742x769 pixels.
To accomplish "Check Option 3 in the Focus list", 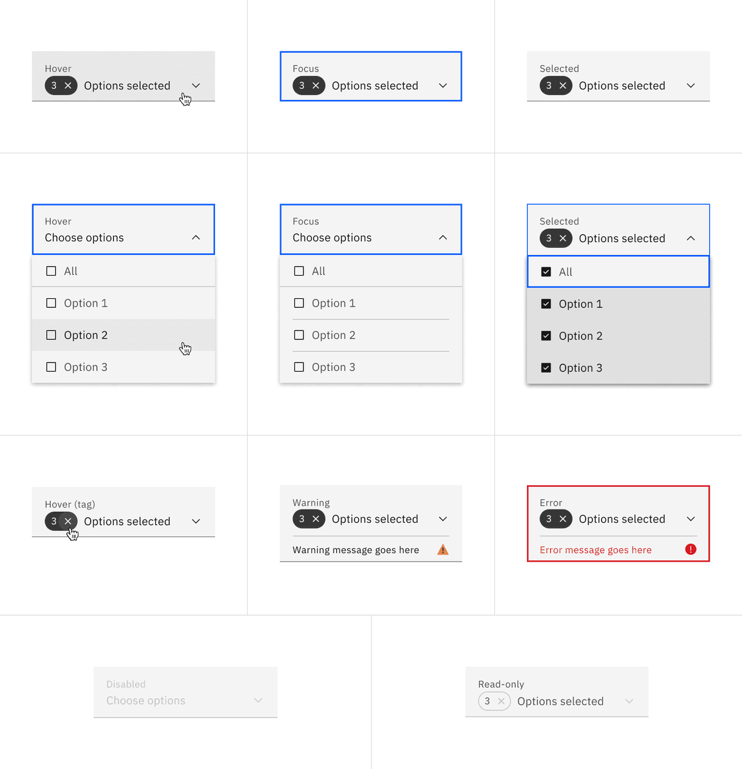I will tap(299, 367).
